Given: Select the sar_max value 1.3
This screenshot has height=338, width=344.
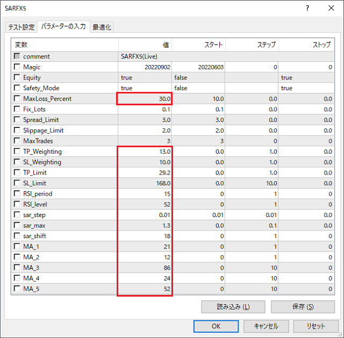Looking at the screenshot, I should tap(166, 226).
